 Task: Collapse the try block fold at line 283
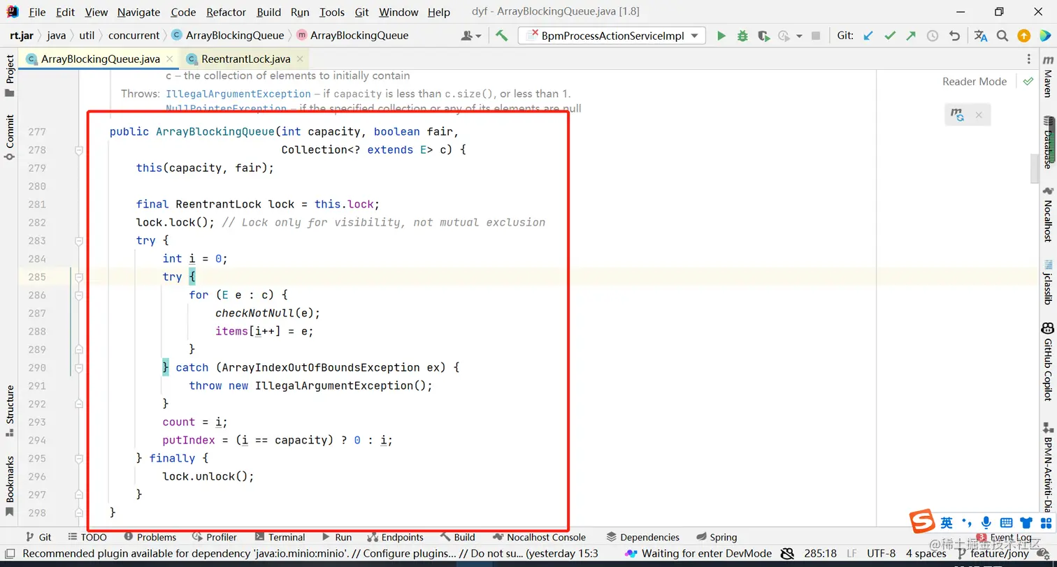(x=79, y=241)
